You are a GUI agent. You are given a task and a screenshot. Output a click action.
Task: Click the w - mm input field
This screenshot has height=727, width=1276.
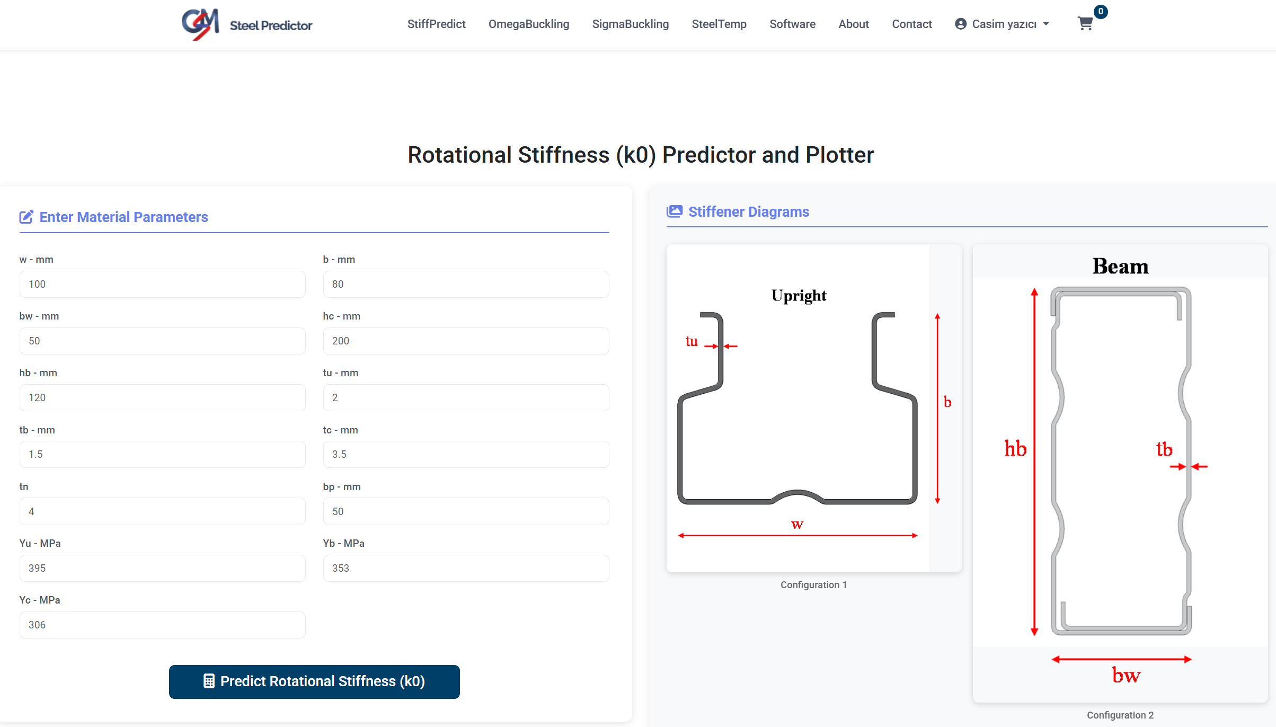coord(162,284)
